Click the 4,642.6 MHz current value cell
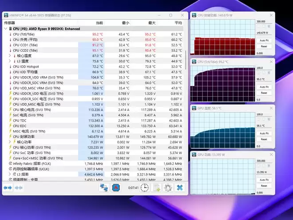This screenshot has height=220, width=293. pyautogui.click(x=94, y=174)
